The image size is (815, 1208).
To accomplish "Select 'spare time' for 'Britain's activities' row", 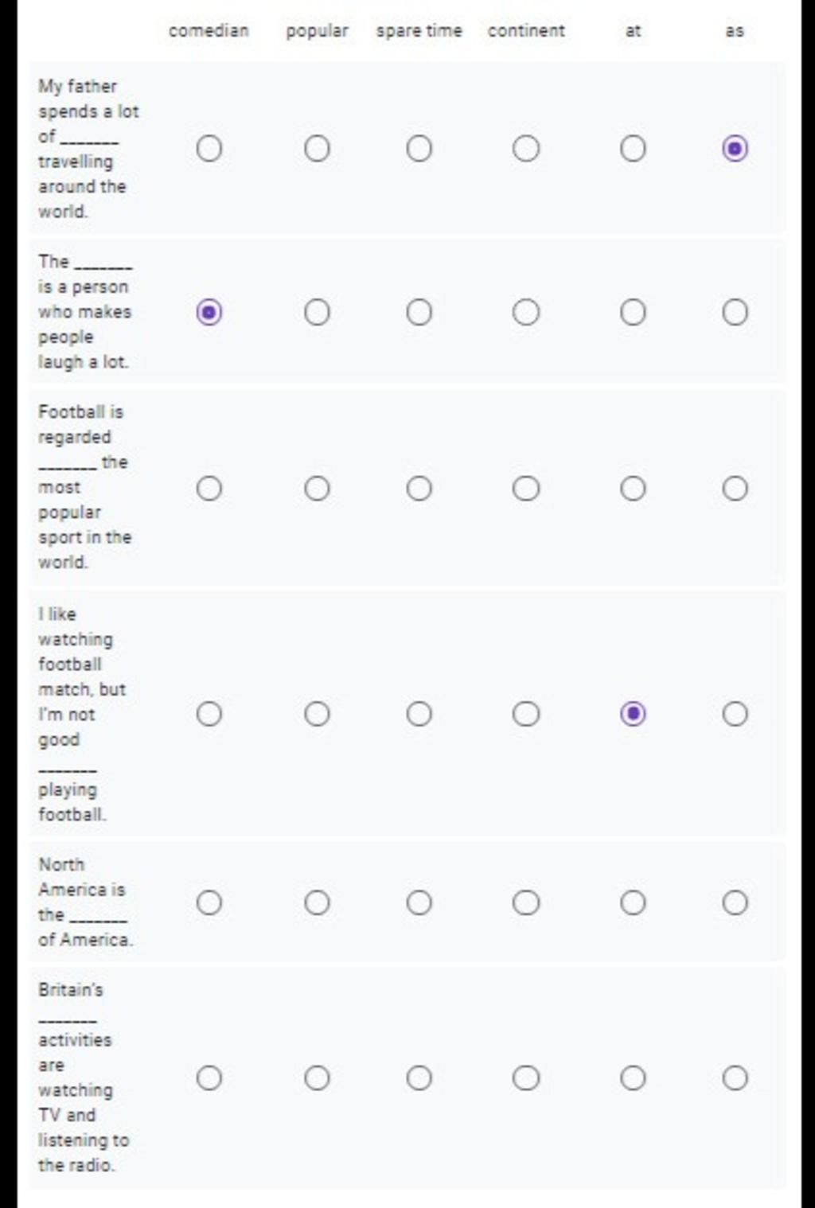I will (419, 1077).
